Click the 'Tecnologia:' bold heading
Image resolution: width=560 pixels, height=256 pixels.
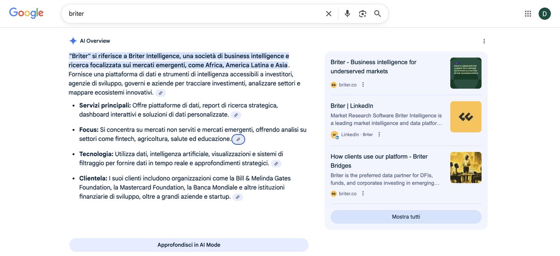point(96,154)
